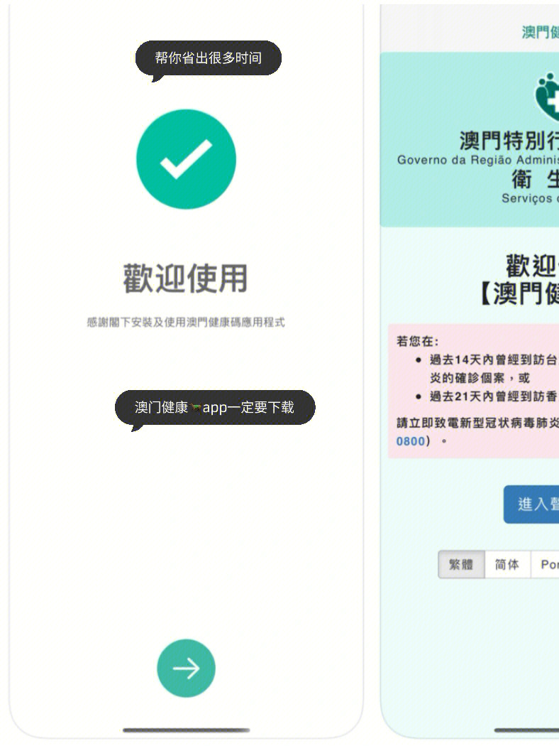The width and height of the screenshot is (559, 746).
Task: Click the 帮你省出很多时间 speech bubble
Action: point(208,58)
